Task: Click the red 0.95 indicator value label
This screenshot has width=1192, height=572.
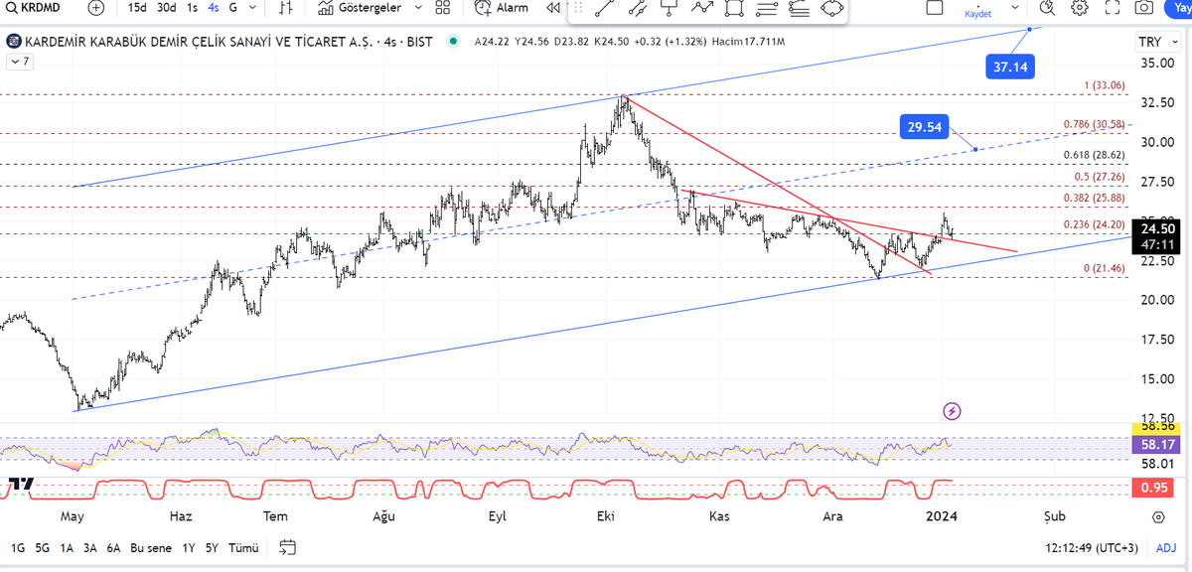Action: pos(1154,488)
